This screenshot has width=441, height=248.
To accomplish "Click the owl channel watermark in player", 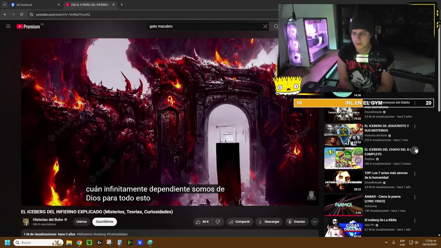I will point(311,195).
